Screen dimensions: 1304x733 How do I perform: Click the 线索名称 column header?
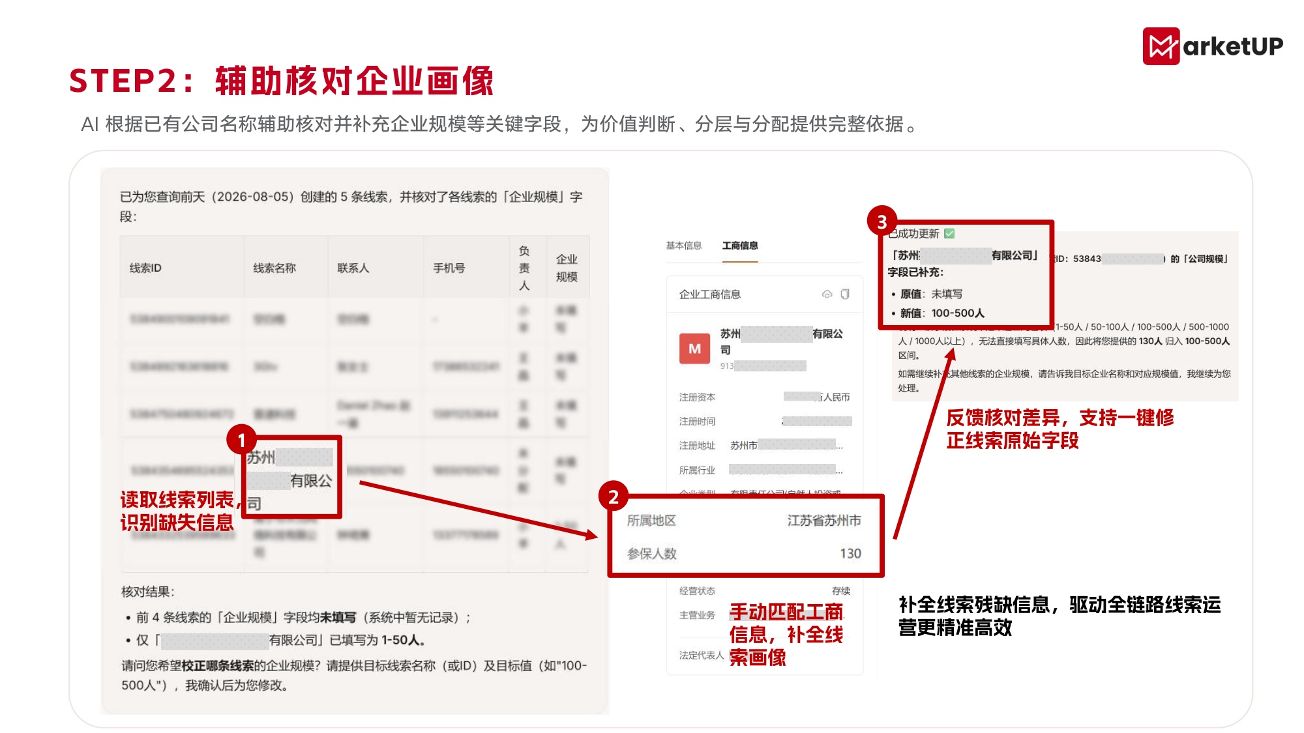click(x=274, y=268)
